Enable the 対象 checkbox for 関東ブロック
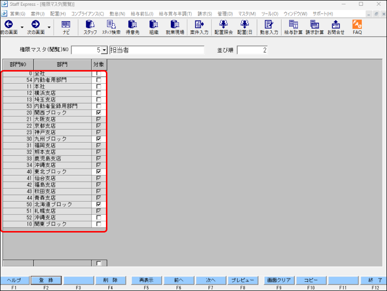Viewport: 387px width, 291px height. 99,224
